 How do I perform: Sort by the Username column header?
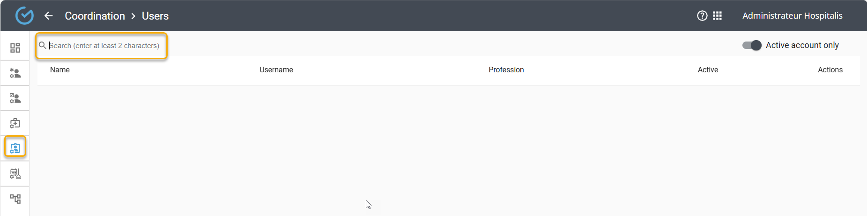coord(276,70)
